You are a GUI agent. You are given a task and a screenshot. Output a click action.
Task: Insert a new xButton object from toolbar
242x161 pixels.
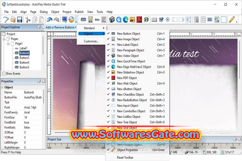click(154, 19)
